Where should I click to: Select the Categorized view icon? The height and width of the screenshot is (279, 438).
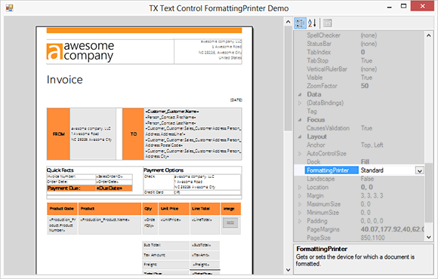(x=301, y=23)
